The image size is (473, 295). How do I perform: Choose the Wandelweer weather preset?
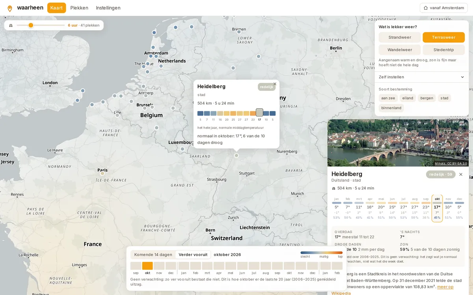pyautogui.click(x=400, y=50)
